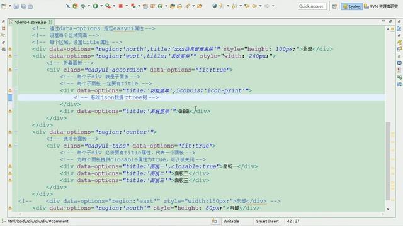Click the Smart Insert status entry
This screenshot has width=403, height=226.
pos(267,221)
